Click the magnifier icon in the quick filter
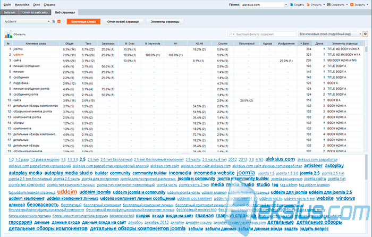 [x=230, y=34]
